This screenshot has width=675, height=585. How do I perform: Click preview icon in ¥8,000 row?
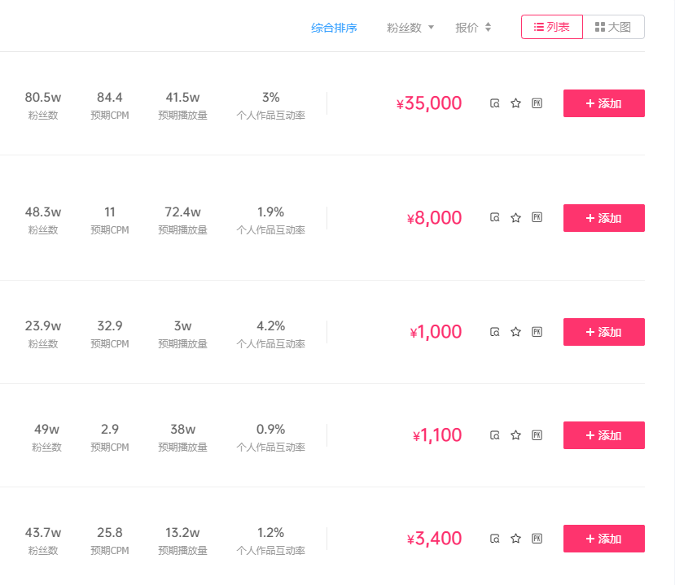(x=494, y=218)
